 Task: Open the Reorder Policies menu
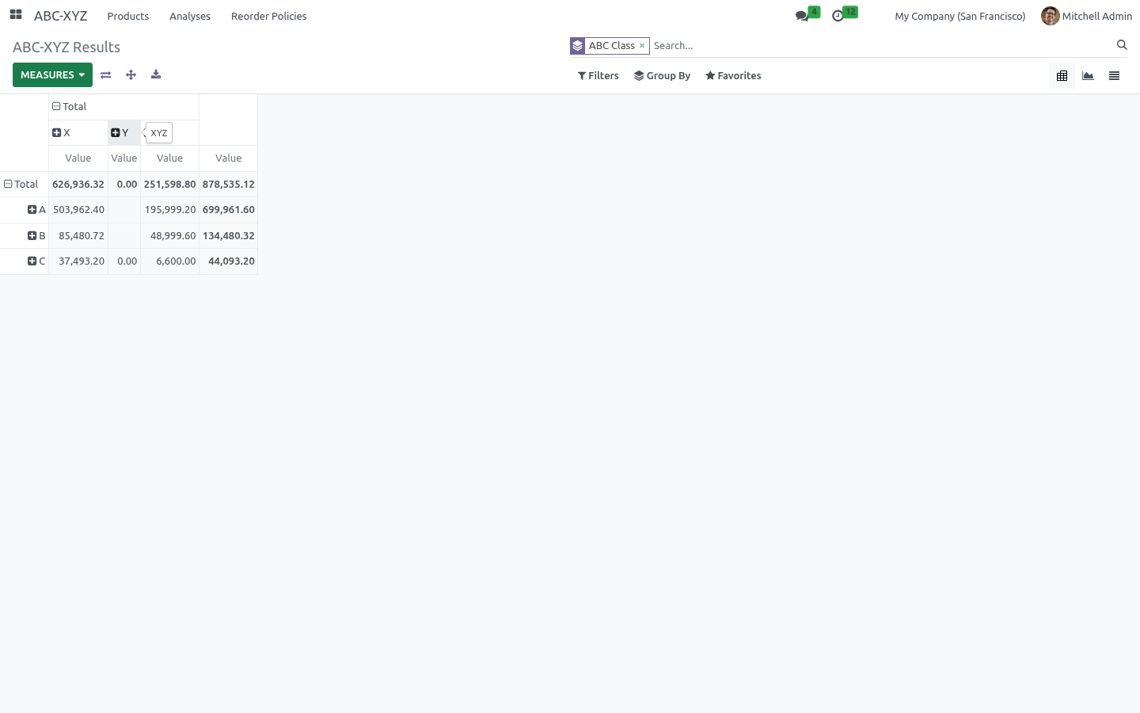(269, 16)
